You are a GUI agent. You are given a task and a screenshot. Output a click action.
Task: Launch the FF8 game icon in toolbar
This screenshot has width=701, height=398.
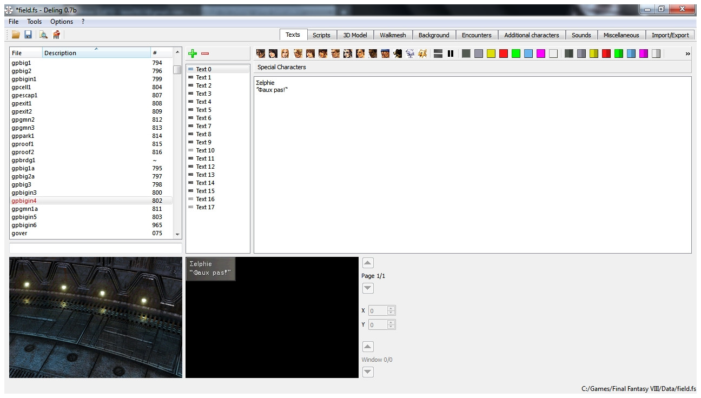(56, 35)
